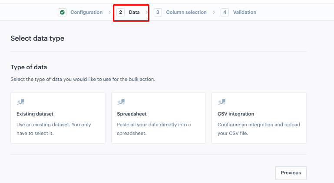Select the Data step label
334x183 pixels.
[x=134, y=12]
